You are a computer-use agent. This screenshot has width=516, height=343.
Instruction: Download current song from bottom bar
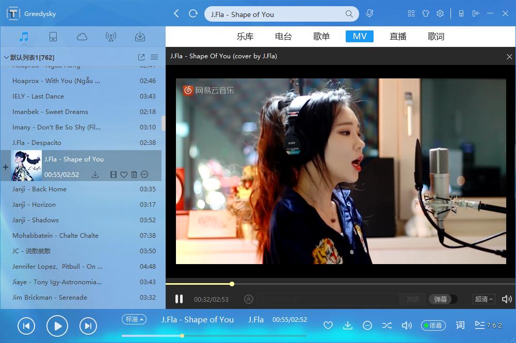pyautogui.click(x=348, y=325)
